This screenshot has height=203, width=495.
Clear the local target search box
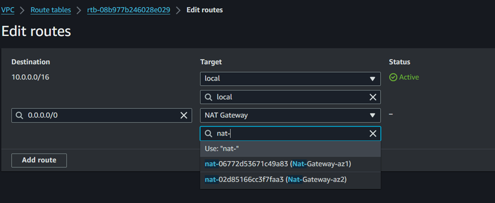373,97
